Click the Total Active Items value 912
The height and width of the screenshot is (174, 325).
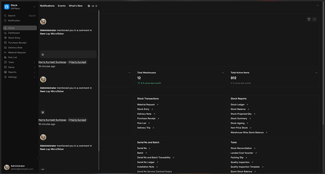coord(233,78)
